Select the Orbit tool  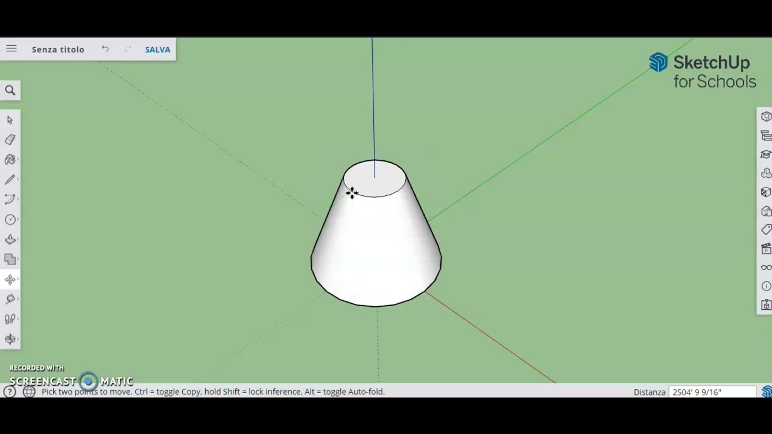[10, 339]
